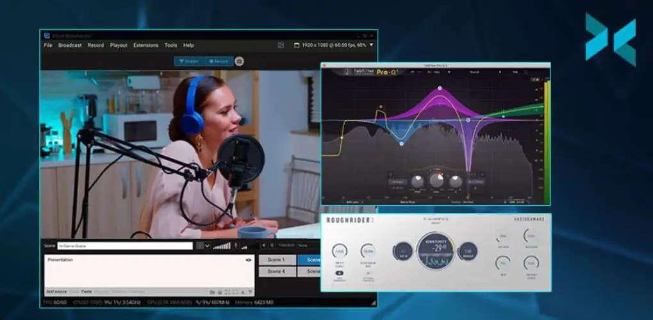Screen dimensions: 653x320
Task: Click the RoughRider makeup dial
Action: pyautogui.click(x=468, y=251)
